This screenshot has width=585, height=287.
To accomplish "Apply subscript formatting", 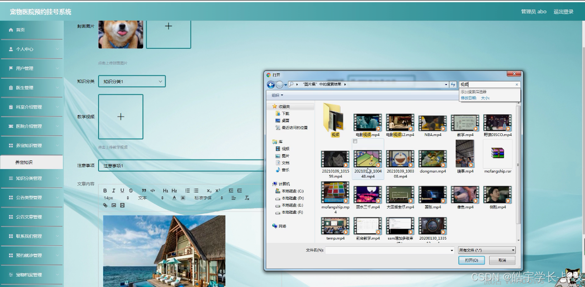I will 209,191.
